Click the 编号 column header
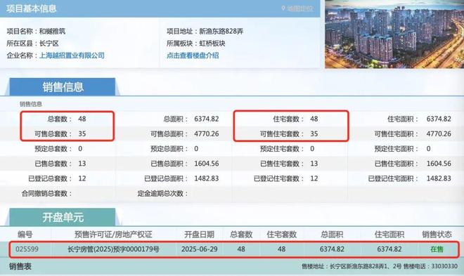This screenshot has height=276, width=464. click(25, 235)
